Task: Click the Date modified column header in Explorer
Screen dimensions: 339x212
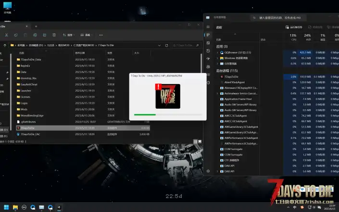Action: (80, 53)
